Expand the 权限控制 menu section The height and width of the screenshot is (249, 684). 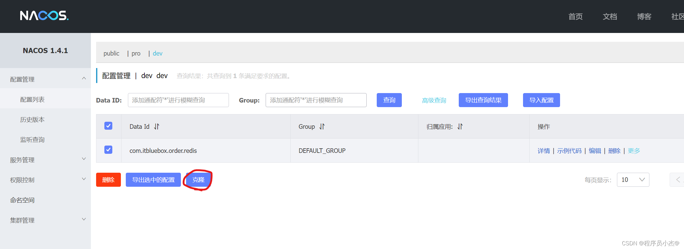45,180
